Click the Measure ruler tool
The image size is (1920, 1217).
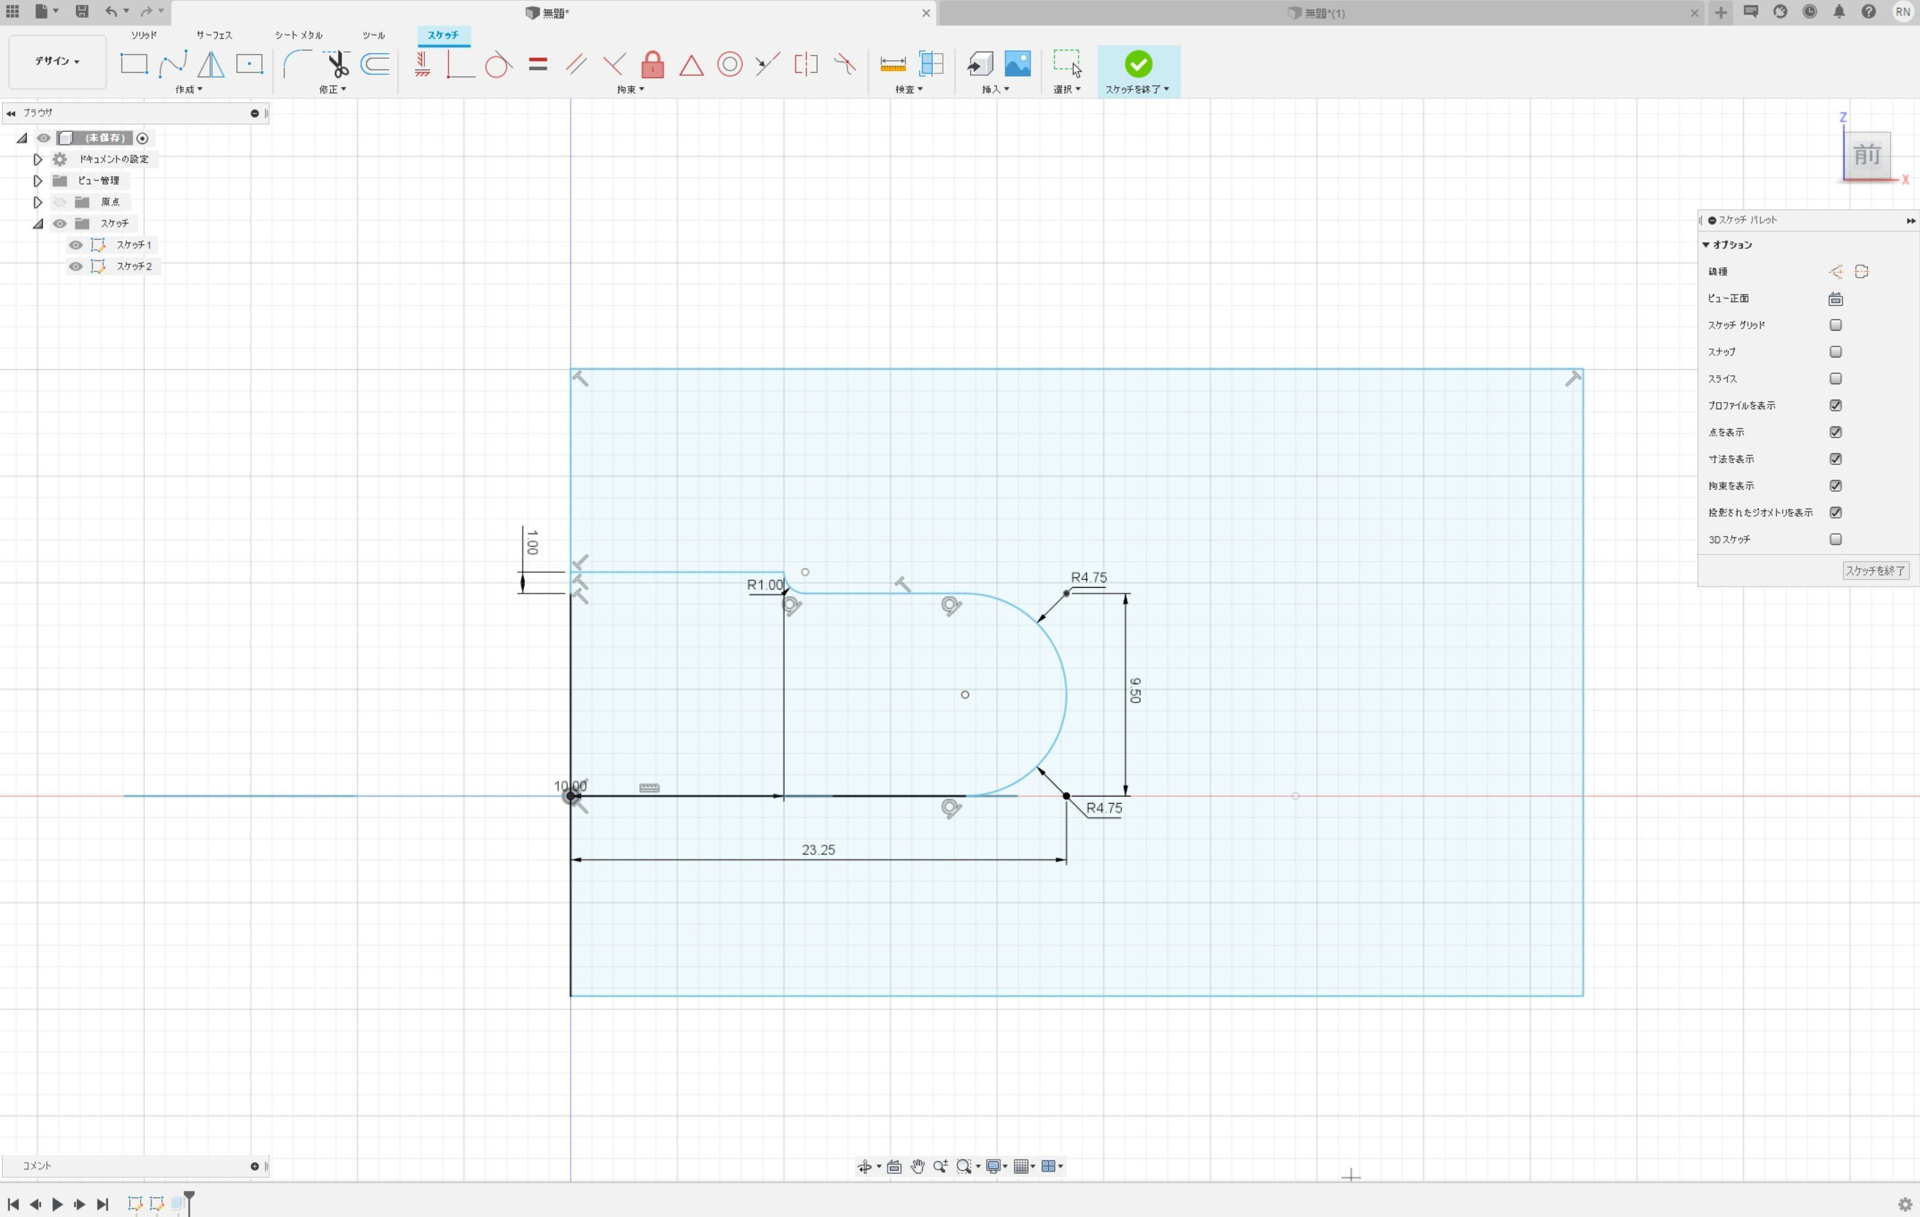(892, 64)
